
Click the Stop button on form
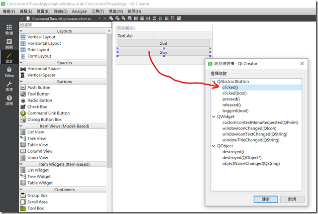pyautogui.click(x=164, y=53)
